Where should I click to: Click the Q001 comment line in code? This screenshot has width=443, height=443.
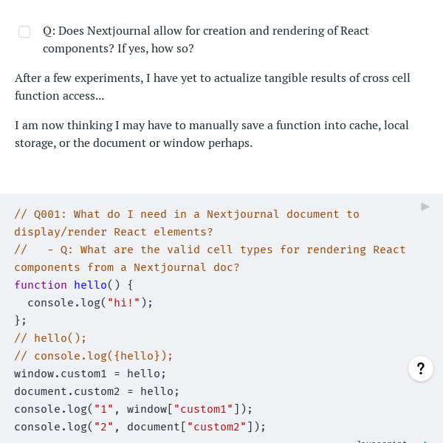[x=186, y=214]
